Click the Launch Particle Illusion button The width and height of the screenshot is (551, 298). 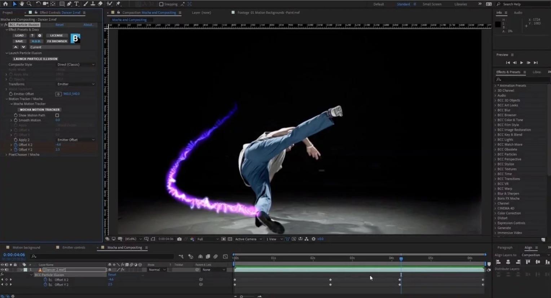(35, 59)
